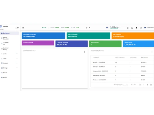Open the info icon in header

click(x=132, y=28)
